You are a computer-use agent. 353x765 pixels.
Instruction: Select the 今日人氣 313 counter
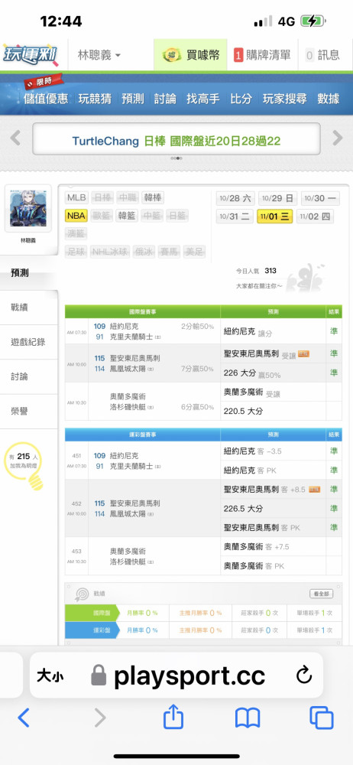[x=256, y=271]
